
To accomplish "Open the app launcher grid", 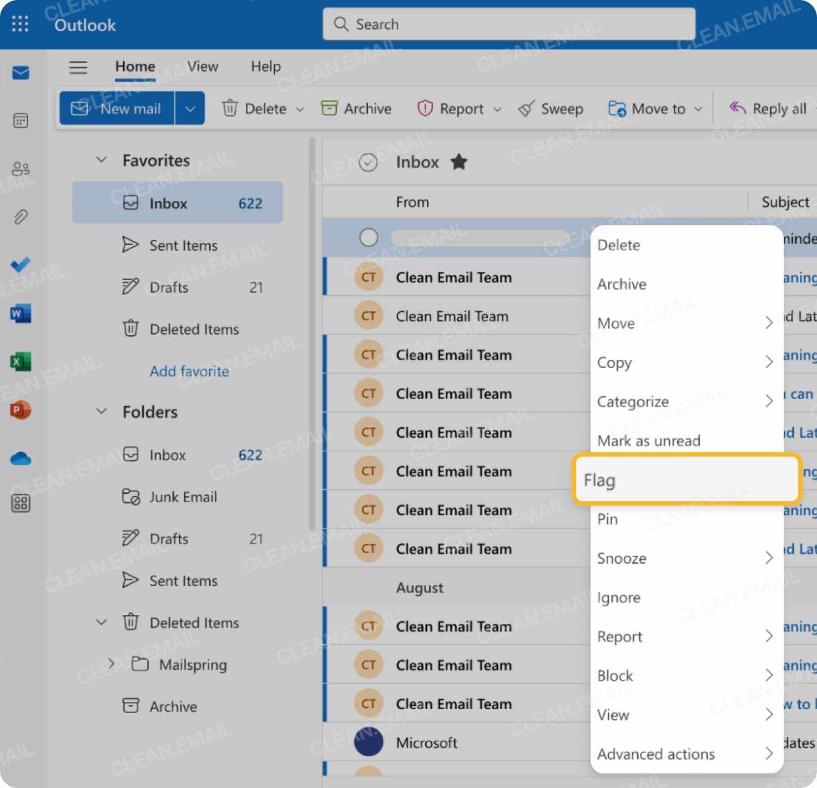I will tap(20, 24).
